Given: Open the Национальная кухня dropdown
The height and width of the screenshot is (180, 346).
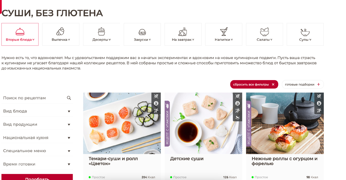Looking at the screenshot, I should tap(37, 138).
